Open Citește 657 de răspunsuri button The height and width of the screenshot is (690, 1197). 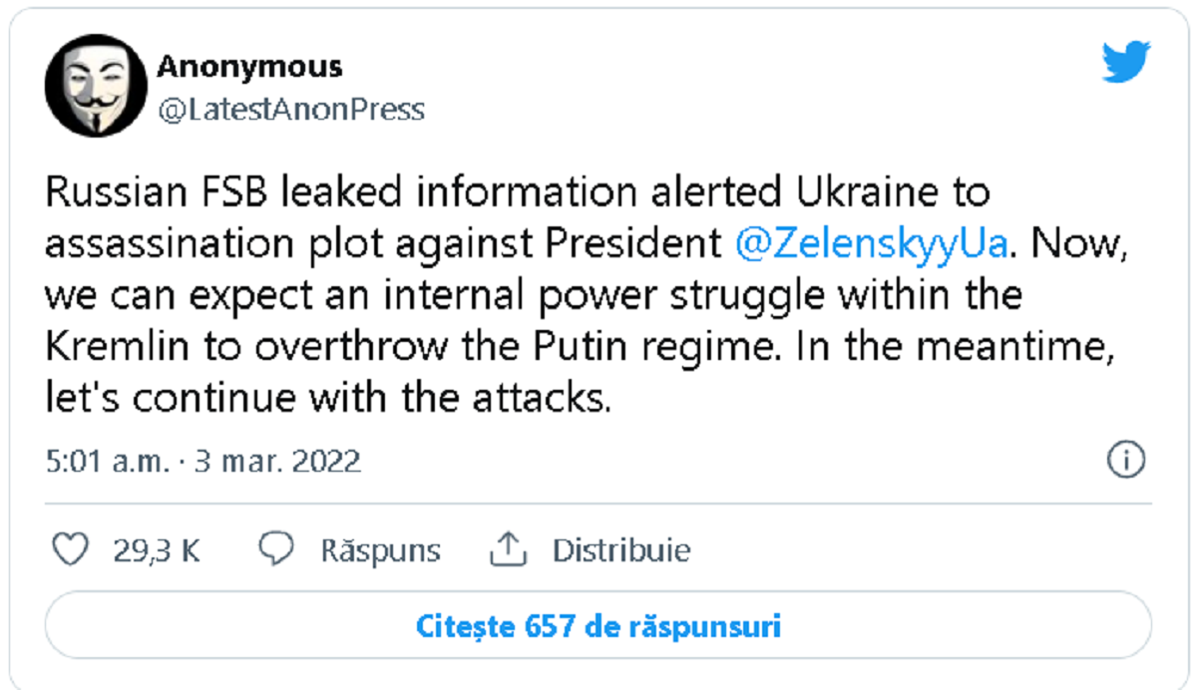598,627
